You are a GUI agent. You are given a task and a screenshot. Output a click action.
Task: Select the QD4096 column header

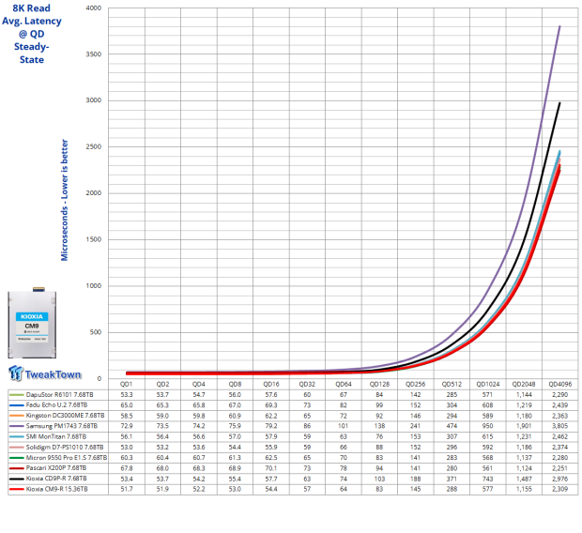(x=560, y=384)
